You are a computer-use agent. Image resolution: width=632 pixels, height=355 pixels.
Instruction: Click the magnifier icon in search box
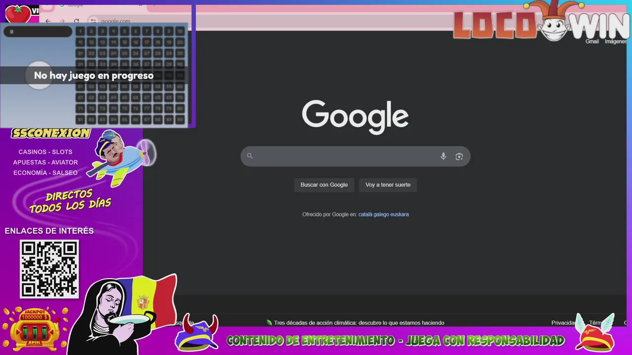pyautogui.click(x=250, y=156)
